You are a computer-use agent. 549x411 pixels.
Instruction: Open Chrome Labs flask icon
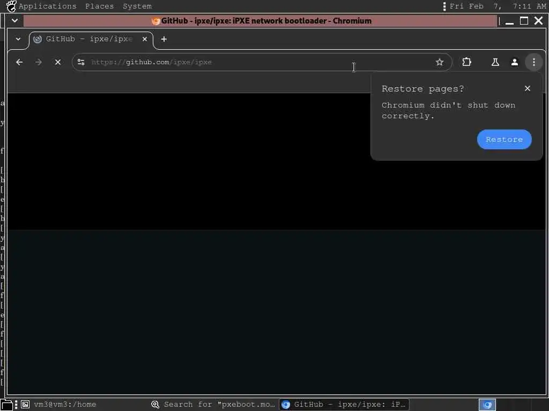(495, 62)
